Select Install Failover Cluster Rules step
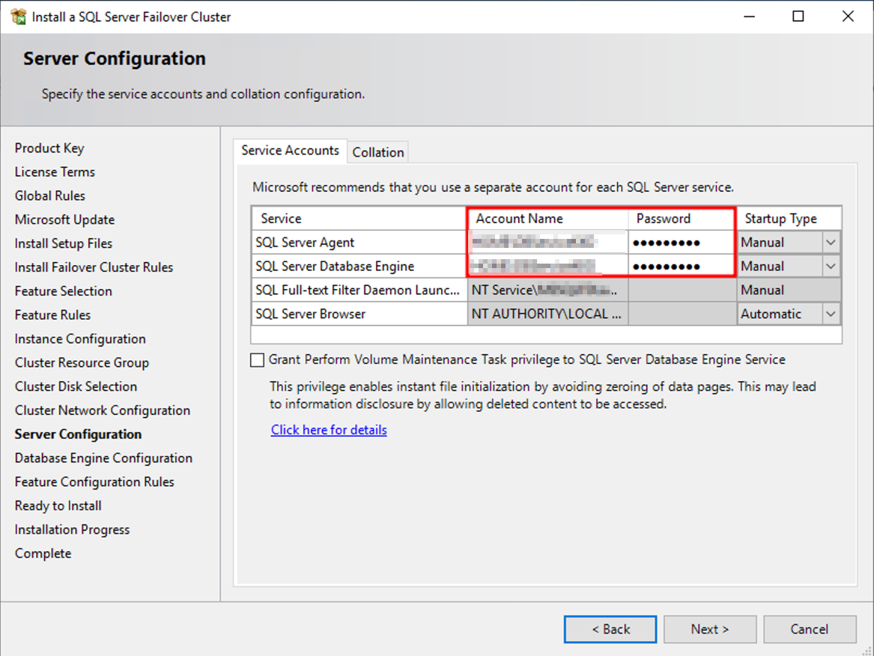 pyautogui.click(x=94, y=267)
